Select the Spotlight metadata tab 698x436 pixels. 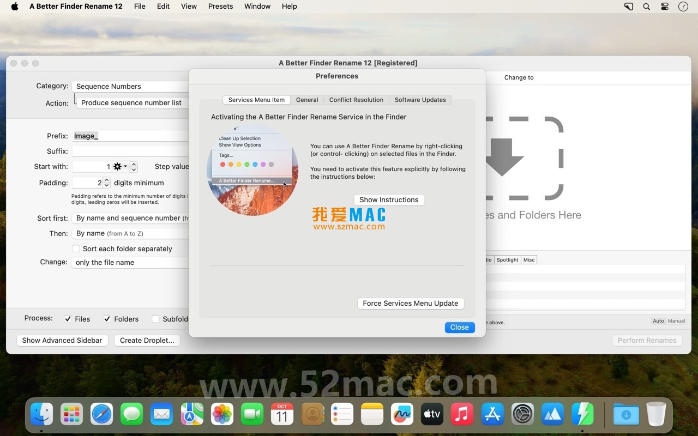tap(507, 260)
